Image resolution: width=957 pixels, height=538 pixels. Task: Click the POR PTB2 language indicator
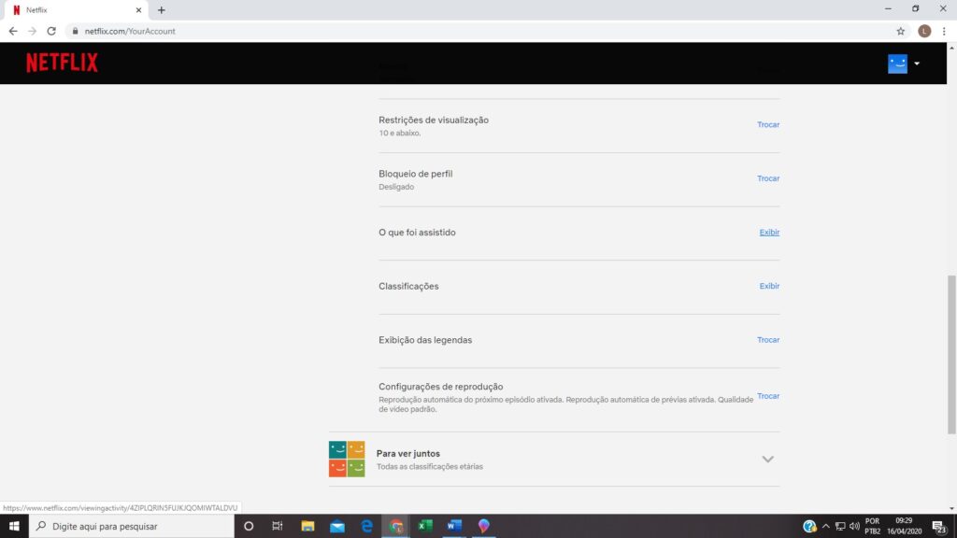pos(873,526)
